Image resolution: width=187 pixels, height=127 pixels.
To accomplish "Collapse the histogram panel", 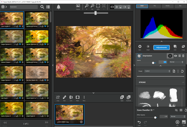I will (162, 41).
